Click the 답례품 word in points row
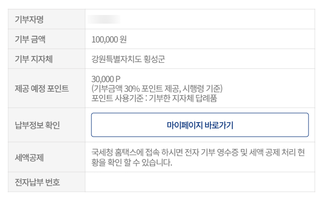Viewport: 324px width, 199px height. 207,98
